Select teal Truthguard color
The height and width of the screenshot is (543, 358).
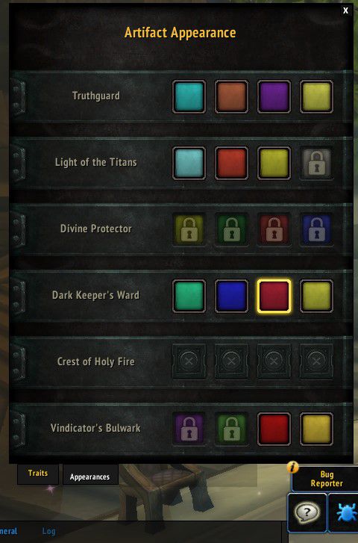(x=189, y=96)
